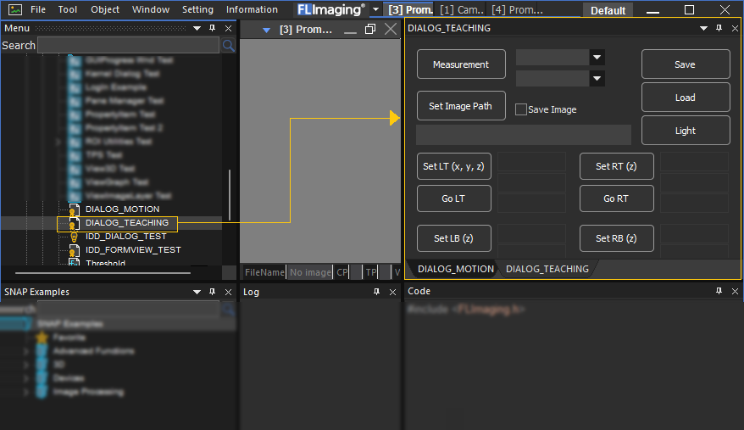744x430 pixels.
Task: Click the Set RB (z) button
Action: (x=616, y=238)
